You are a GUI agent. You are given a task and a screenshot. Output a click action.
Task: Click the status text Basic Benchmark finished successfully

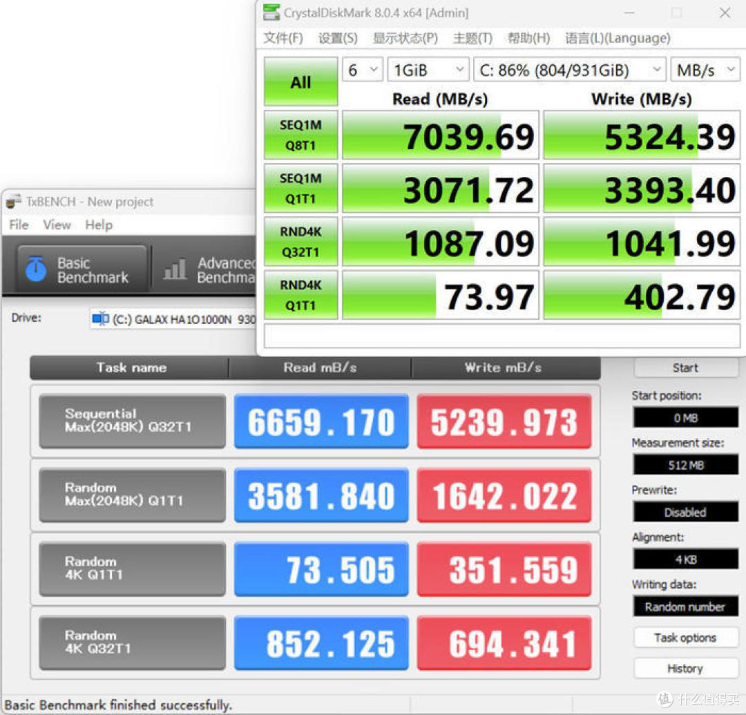tap(118, 705)
